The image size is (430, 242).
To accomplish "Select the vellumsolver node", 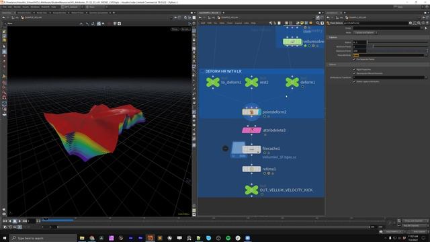I will click(x=292, y=42).
